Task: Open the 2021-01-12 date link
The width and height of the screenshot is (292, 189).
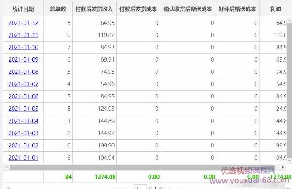Action: pos(23,23)
